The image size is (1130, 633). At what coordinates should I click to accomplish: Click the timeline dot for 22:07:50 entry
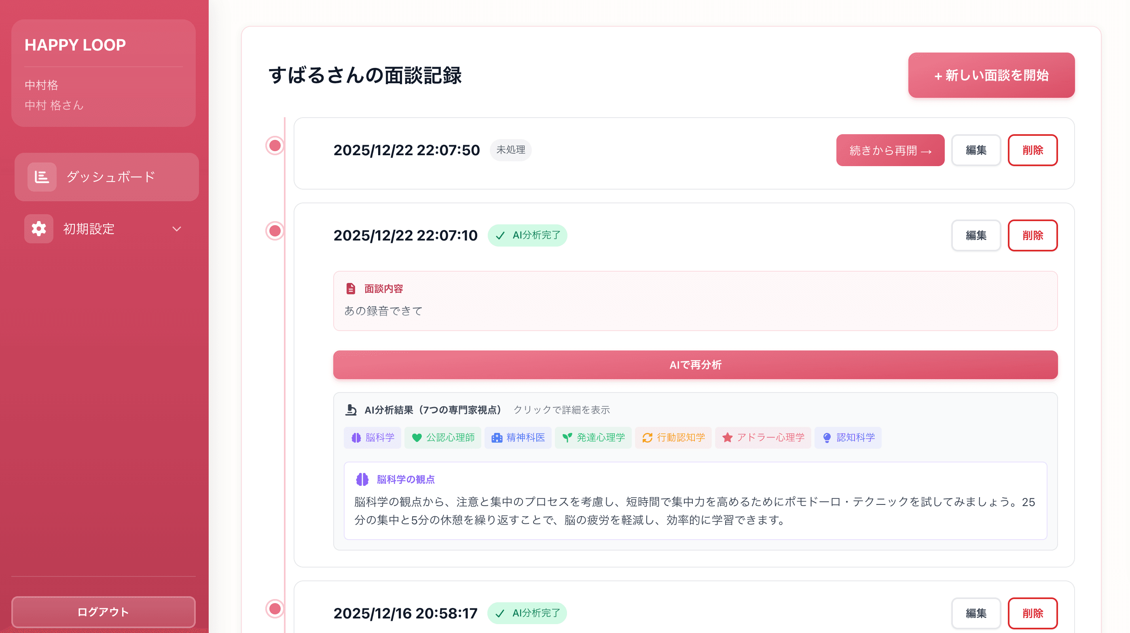[275, 146]
